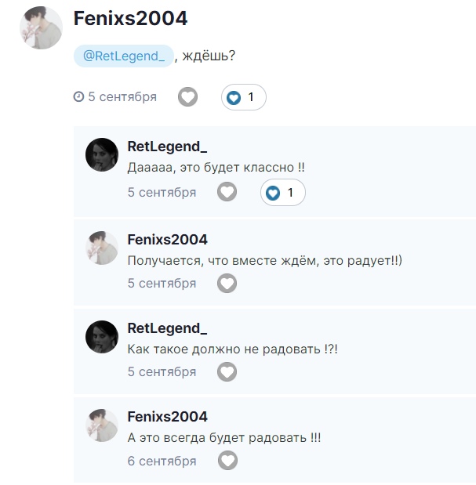The width and height of the screenshot is (476, 485).
Task: Click Fenixs2004 name above "Получается, что вместе ждём"
Action: click(167, 239)
